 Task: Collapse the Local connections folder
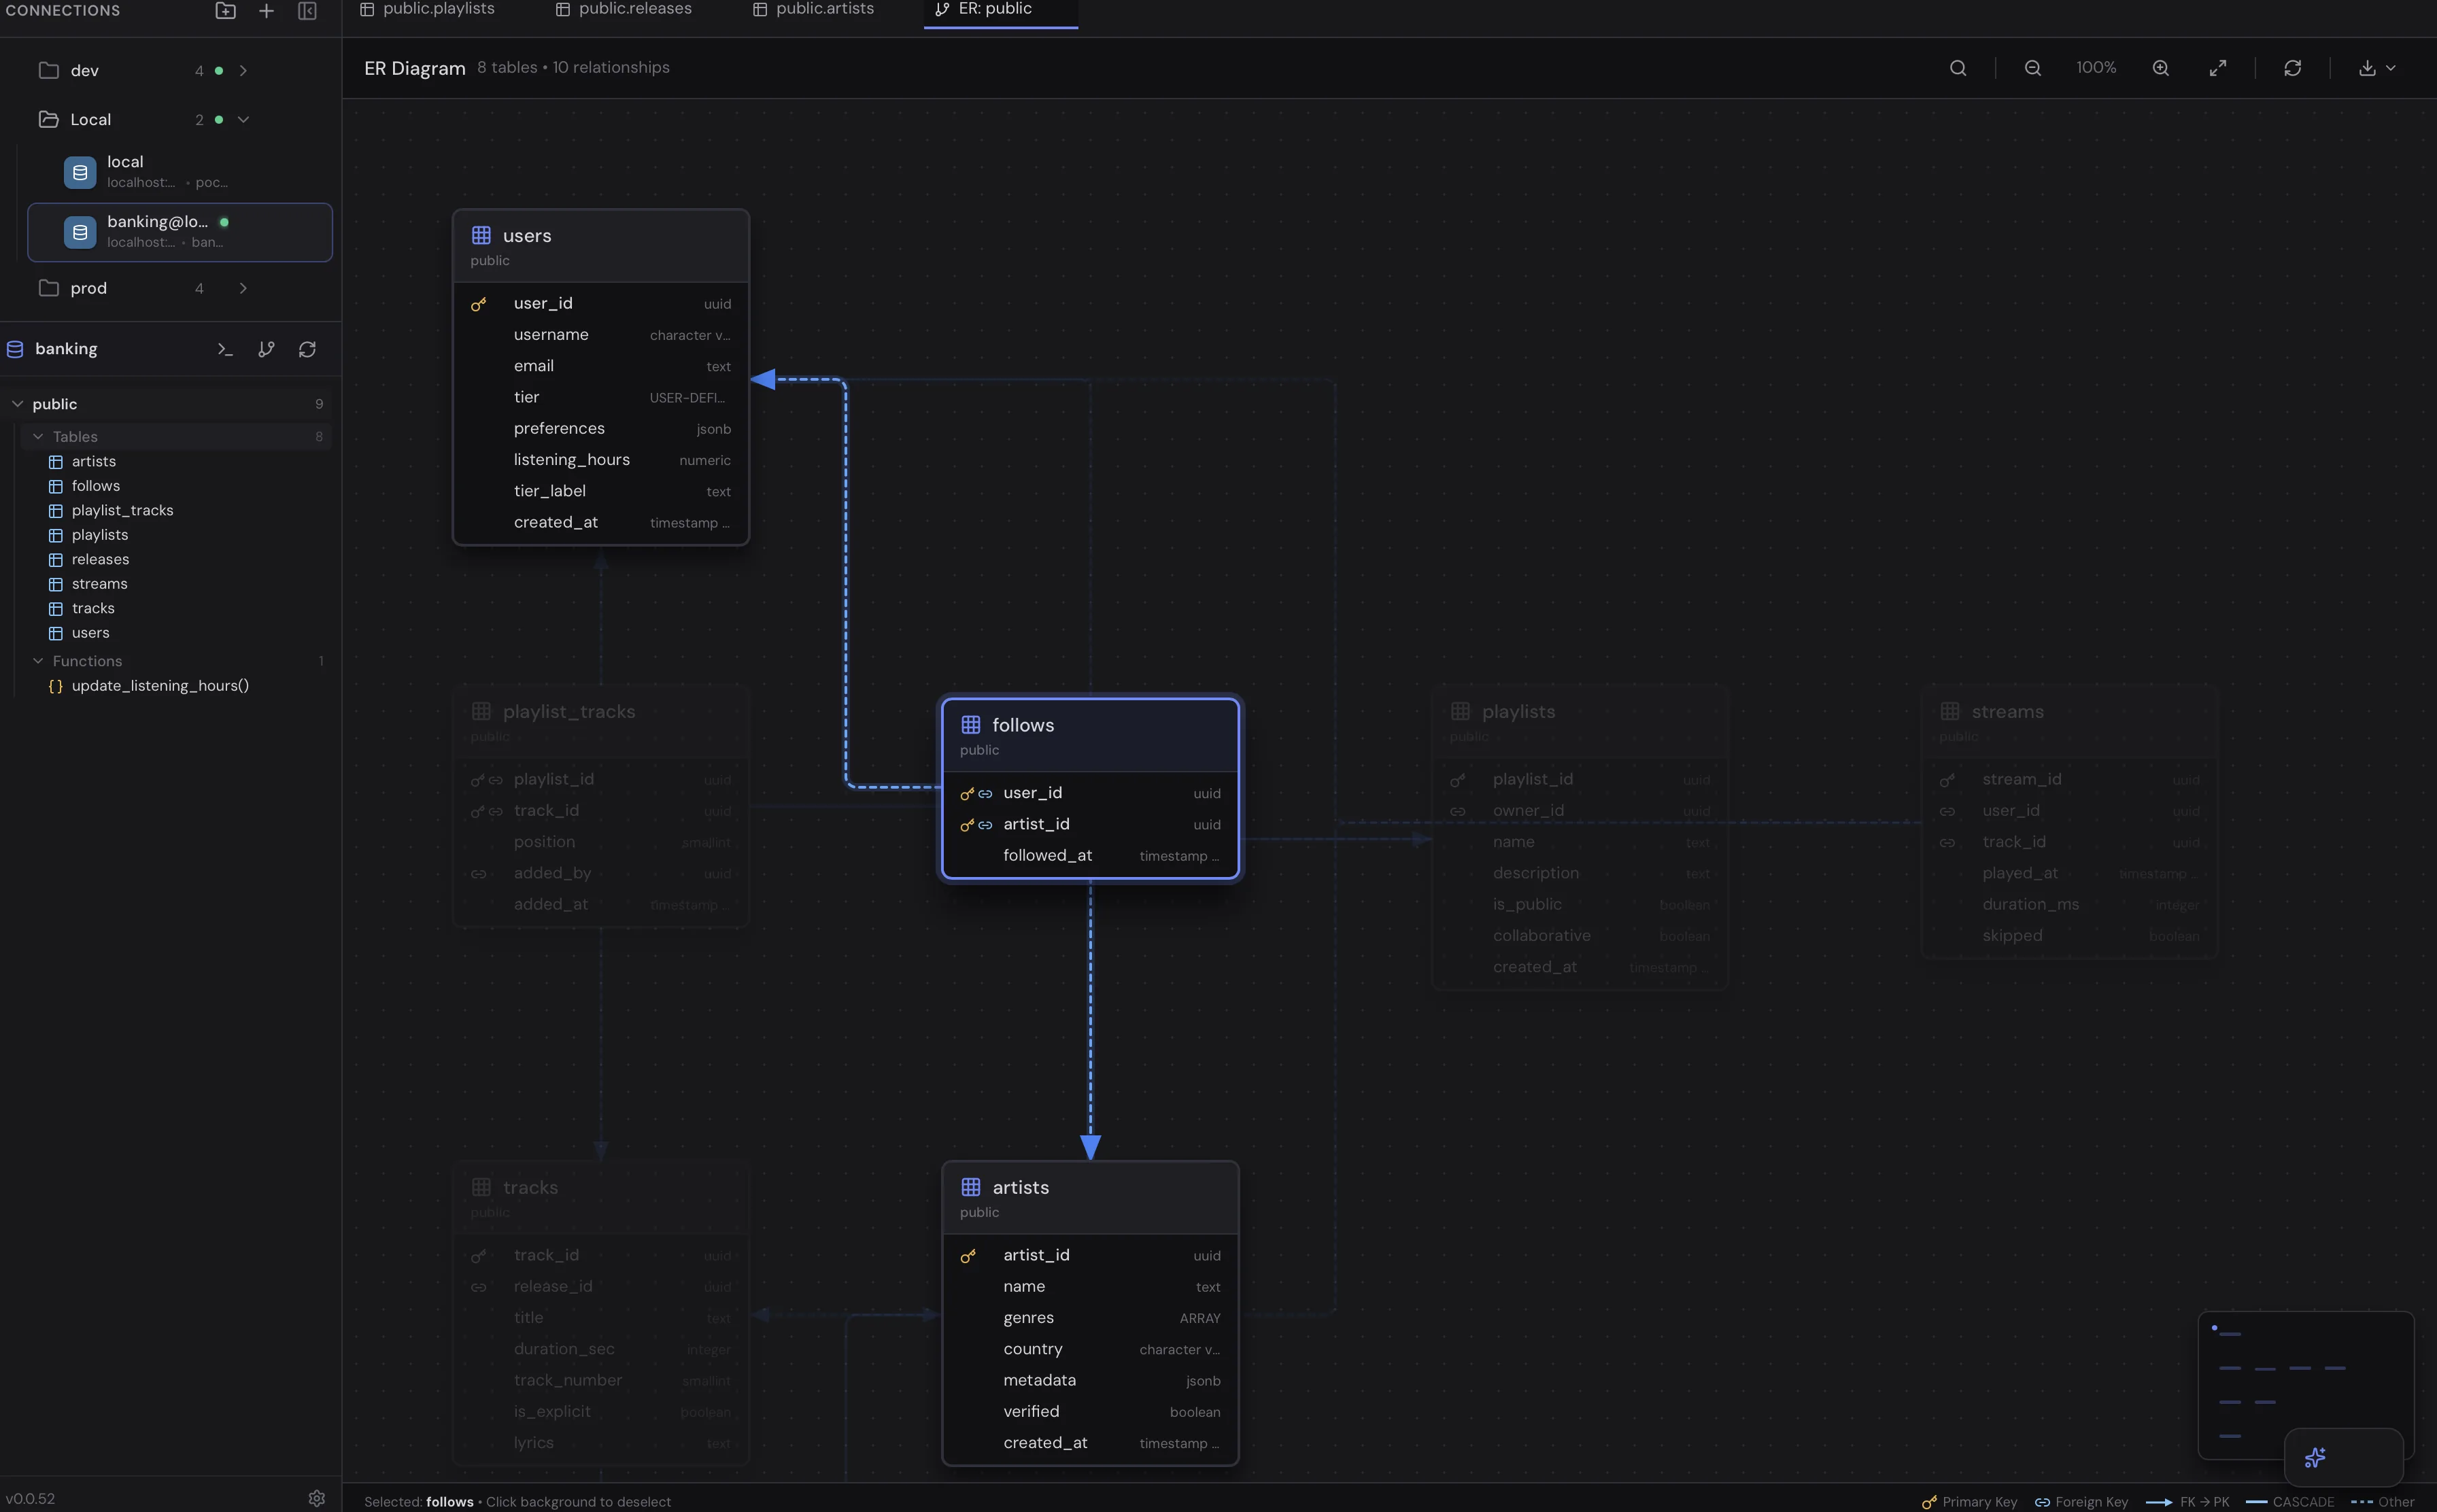pyautogui.click(x=243, y=119)
